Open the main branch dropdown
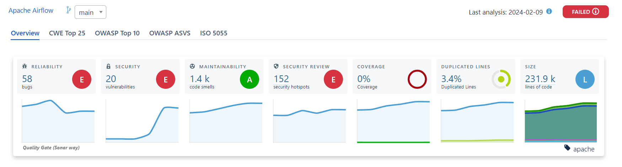Viewport: 622px width, 167px height. [x=90, y=12]
